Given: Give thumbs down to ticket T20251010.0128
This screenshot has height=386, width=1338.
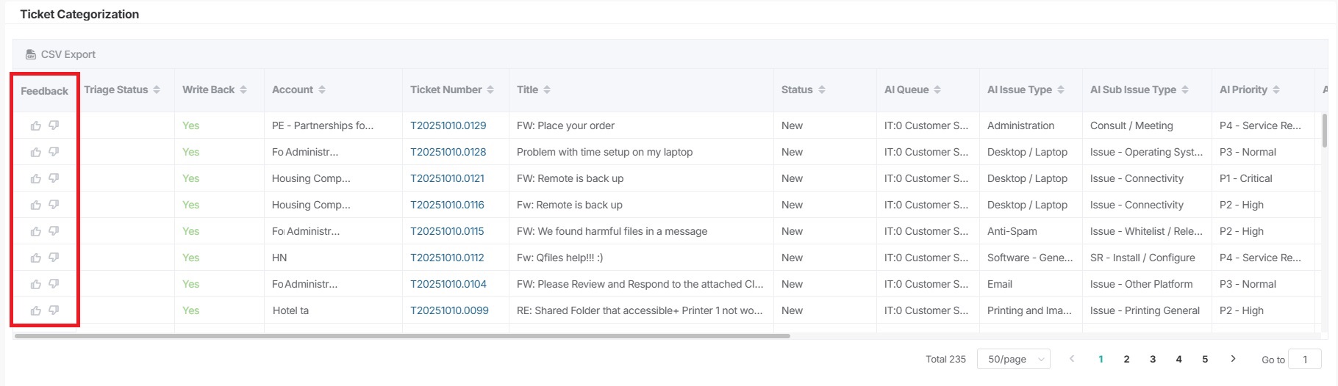Looking at the screenshot, I should (x=54, y=152).
